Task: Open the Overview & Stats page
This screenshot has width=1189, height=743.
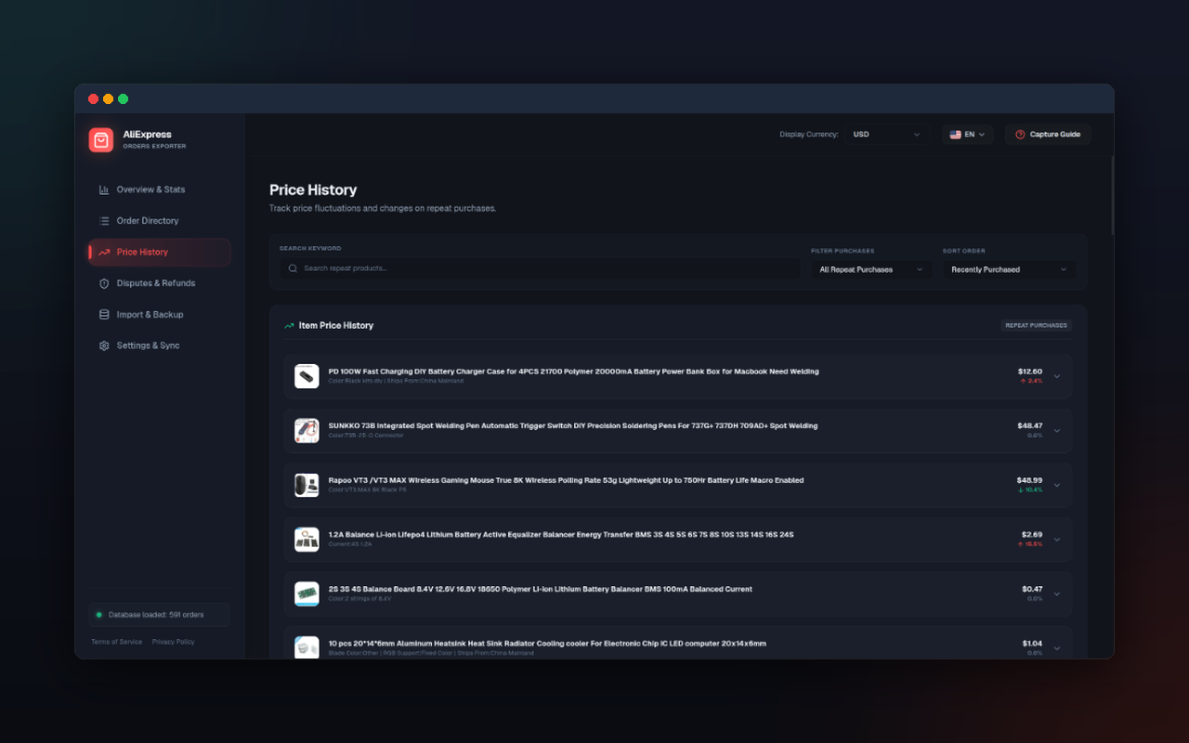Action: point(159,189)
